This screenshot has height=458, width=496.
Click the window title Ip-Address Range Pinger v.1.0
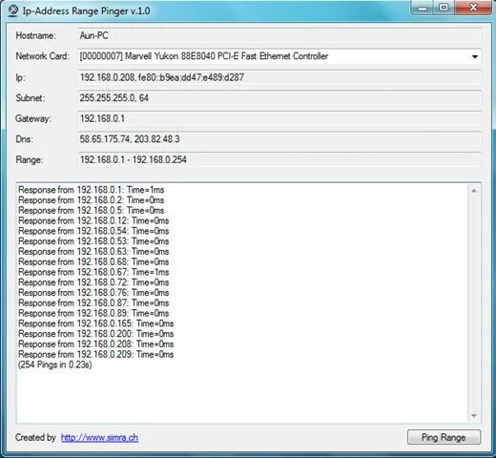[87, 10]
